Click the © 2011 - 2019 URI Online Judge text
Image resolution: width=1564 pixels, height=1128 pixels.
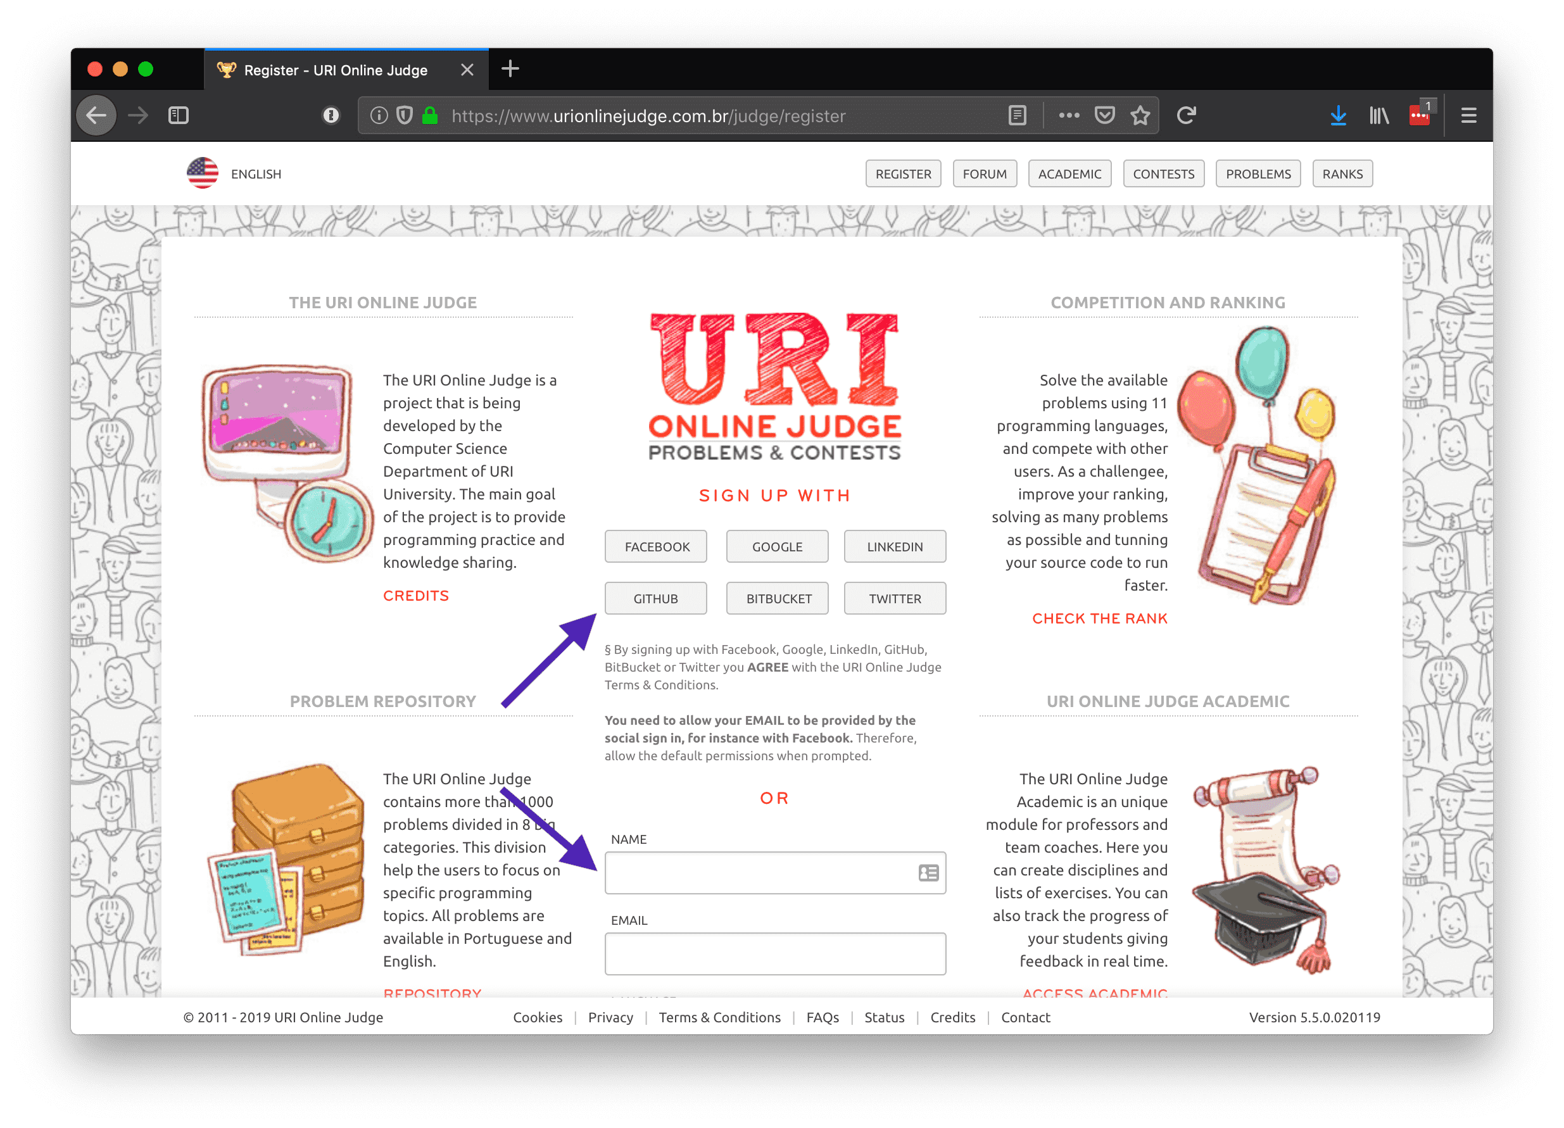point(283,1017)
